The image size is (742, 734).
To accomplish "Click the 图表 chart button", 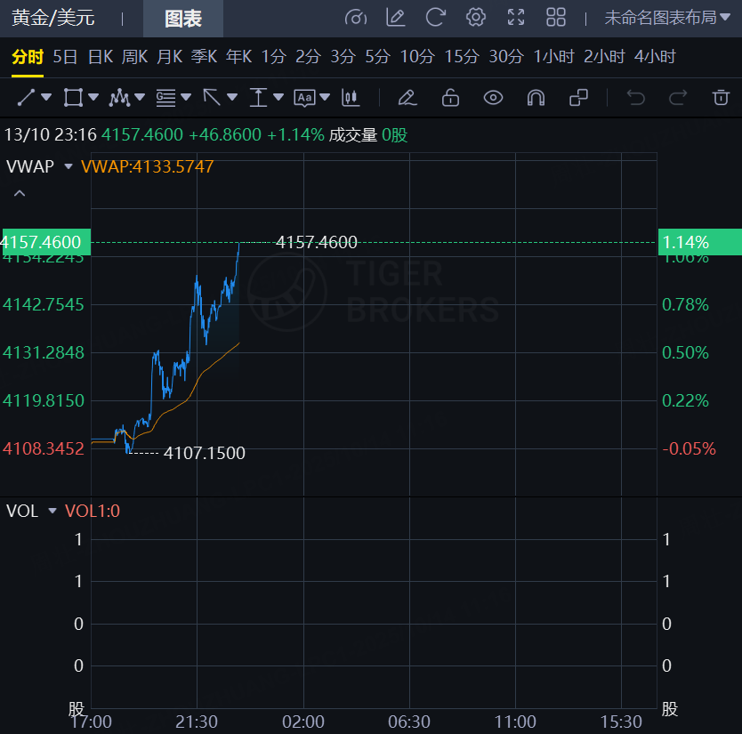I will [x=183, y=19].
